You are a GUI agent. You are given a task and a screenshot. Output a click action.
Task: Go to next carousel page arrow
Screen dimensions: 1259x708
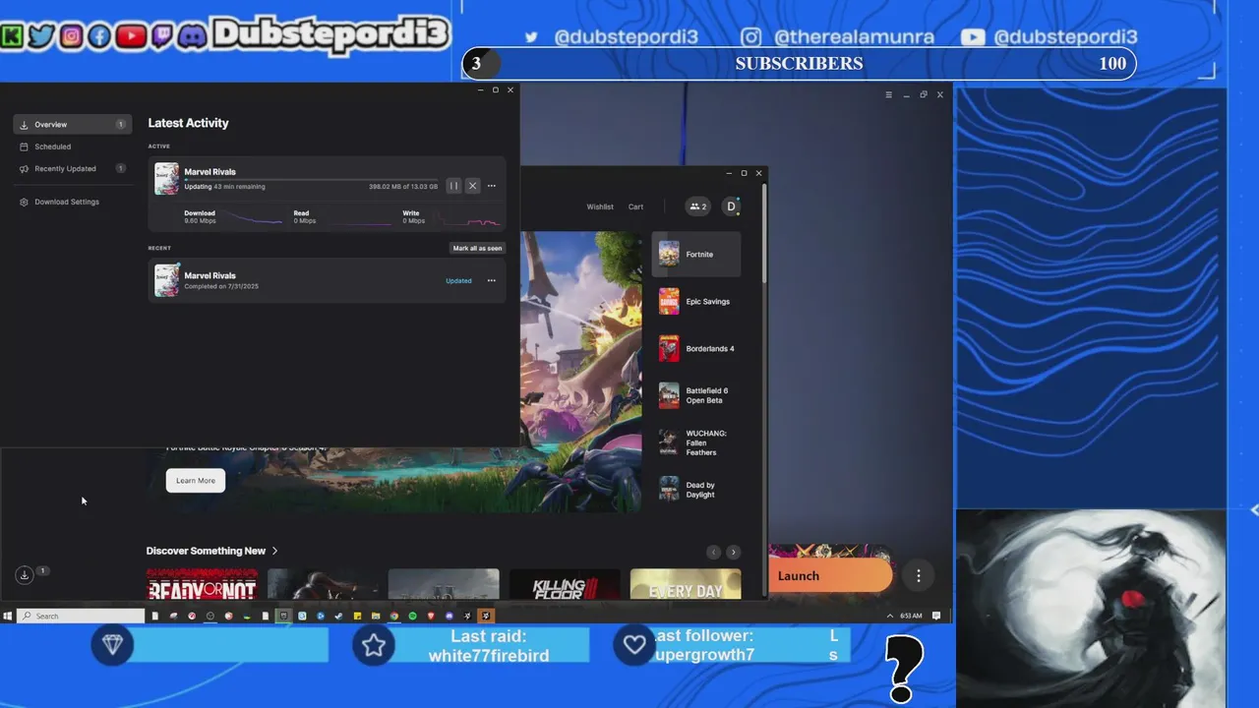pos(733,553)
